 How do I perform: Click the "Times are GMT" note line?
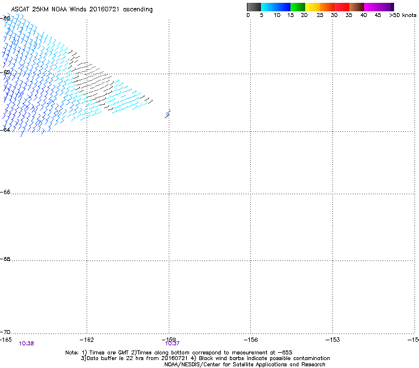coord(179,353)
